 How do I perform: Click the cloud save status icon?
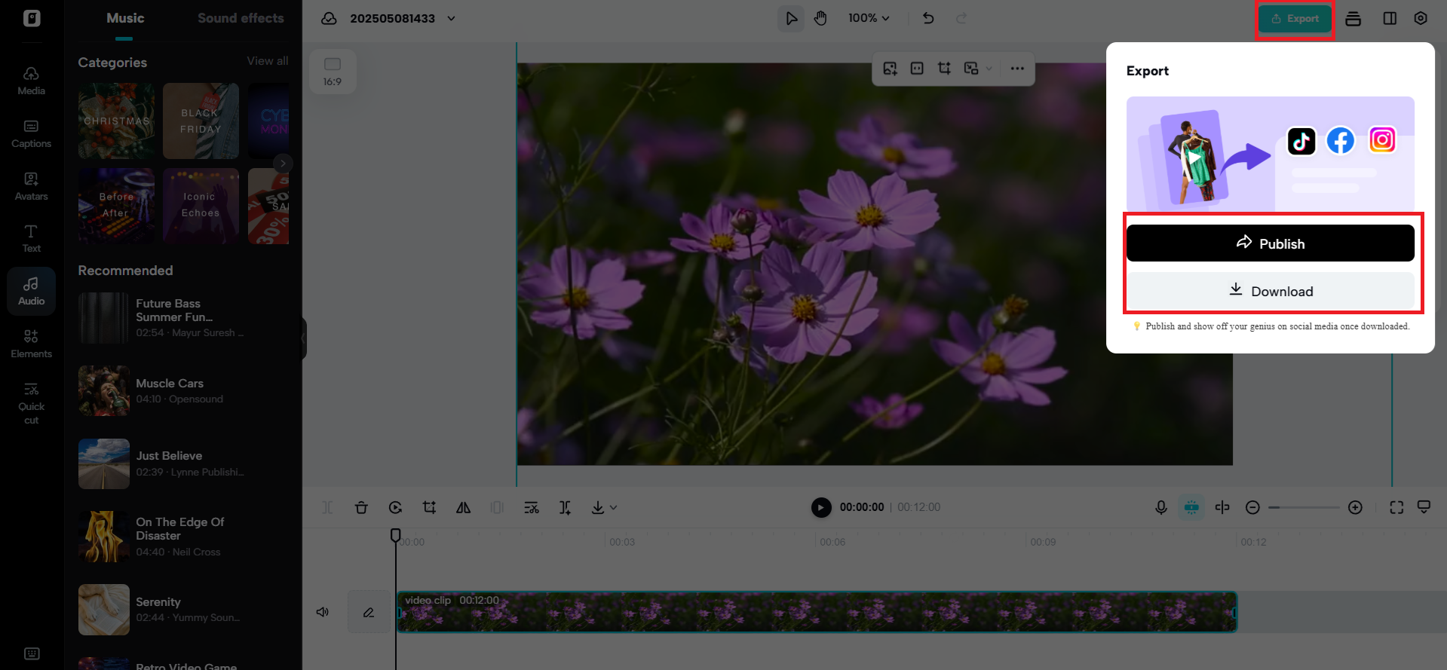[329, 18]
